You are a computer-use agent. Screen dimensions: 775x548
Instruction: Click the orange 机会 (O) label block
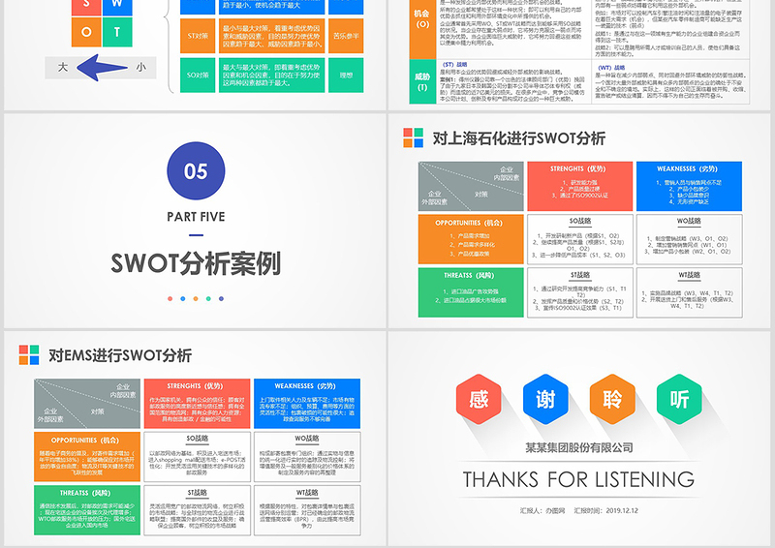pos(421,18)
